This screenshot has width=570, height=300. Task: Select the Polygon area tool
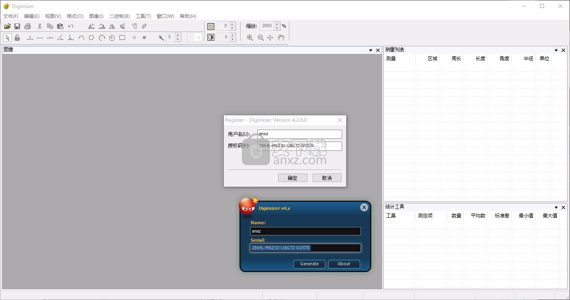92,37
